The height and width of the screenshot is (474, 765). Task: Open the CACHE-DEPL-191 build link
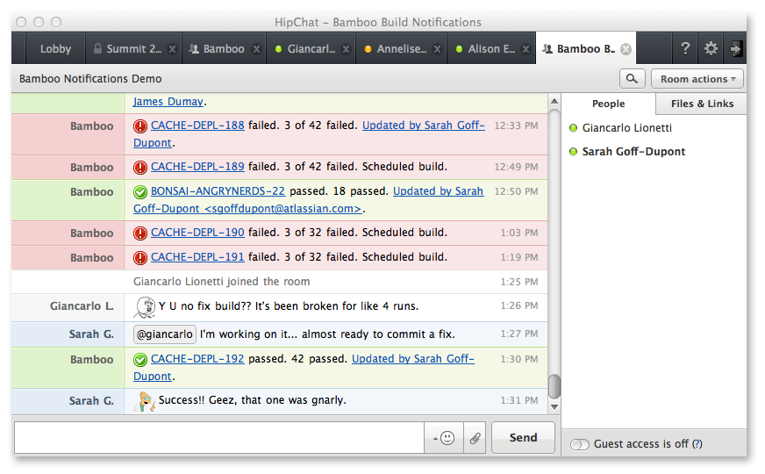[197, 257]
